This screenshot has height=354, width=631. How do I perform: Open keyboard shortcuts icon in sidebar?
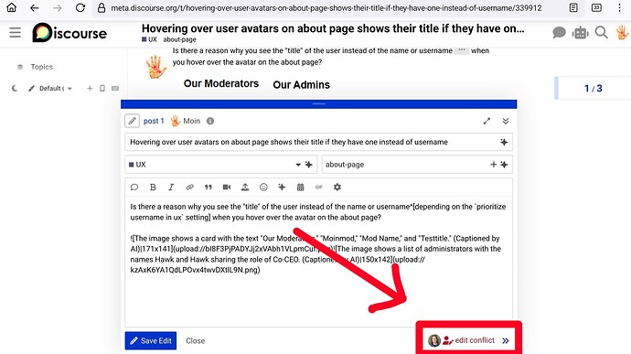[x=115, y=88]
